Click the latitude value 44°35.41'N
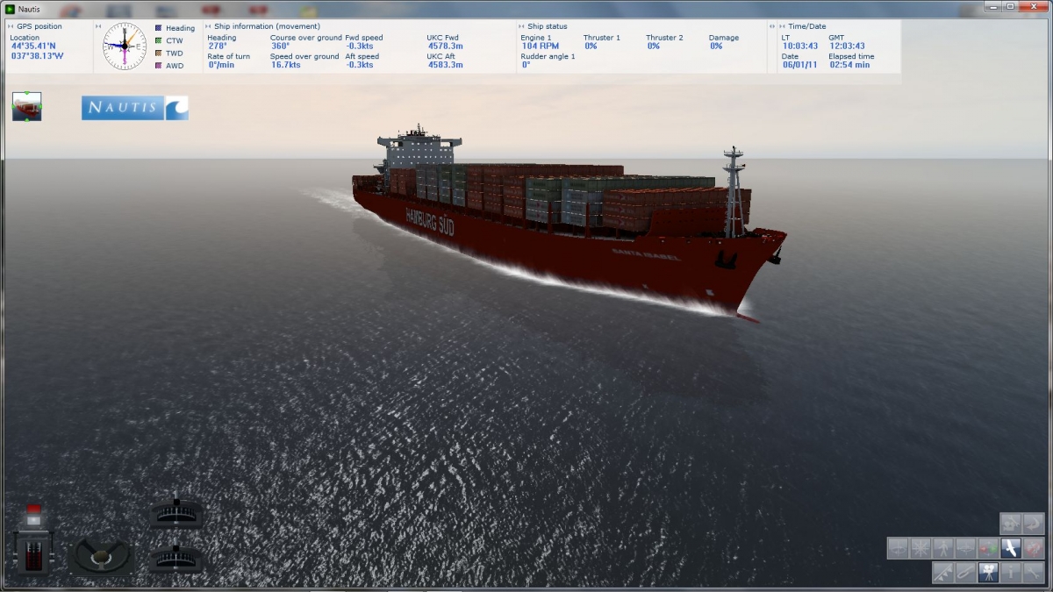Viewport: 1053px width, 592px height. 34,46
